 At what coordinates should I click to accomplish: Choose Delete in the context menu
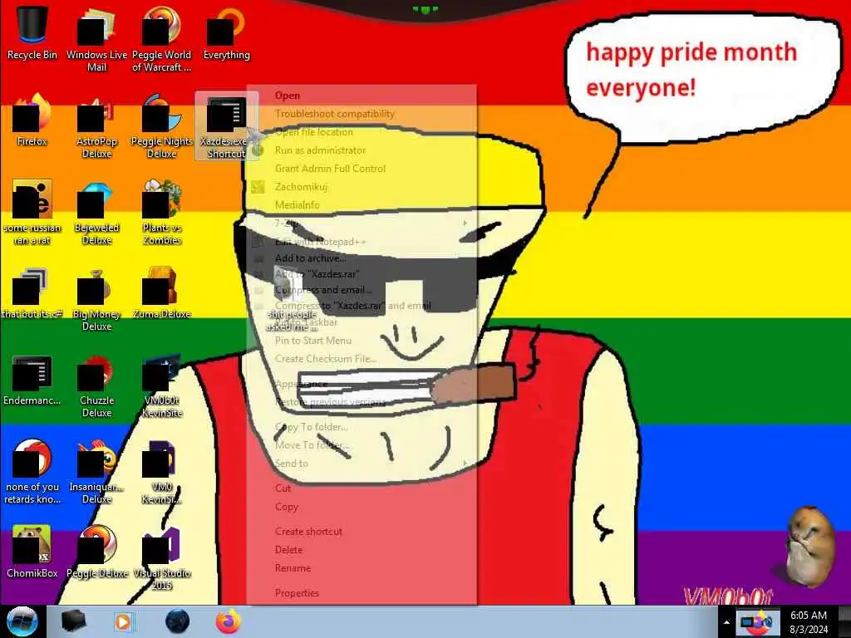[x=362, y=550]
